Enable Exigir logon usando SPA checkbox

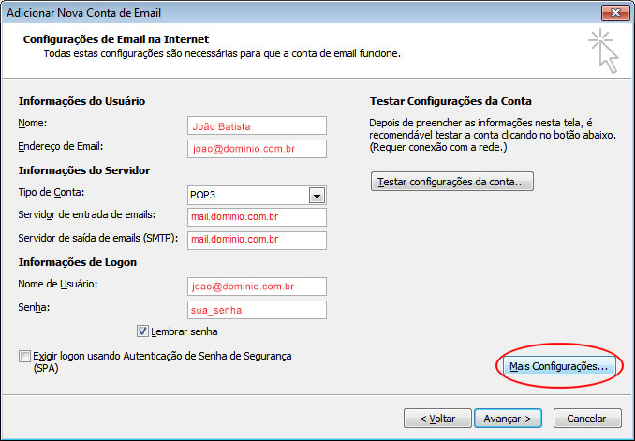(x=24, y=357)
